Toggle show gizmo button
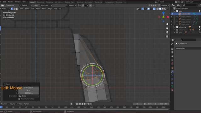Screen dimensions: 201x113 143,9
